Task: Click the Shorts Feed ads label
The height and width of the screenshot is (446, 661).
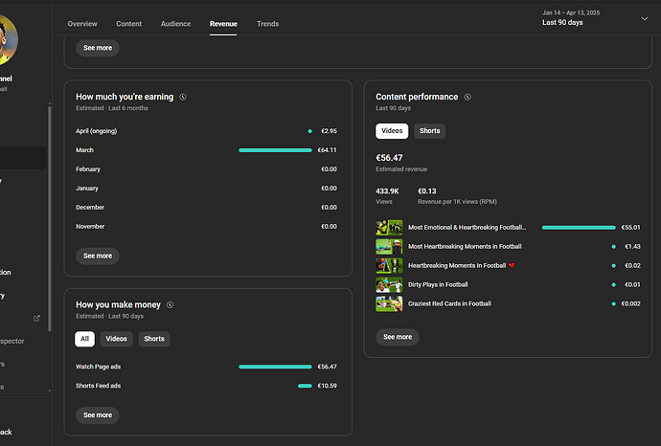Action: (99, 386)
